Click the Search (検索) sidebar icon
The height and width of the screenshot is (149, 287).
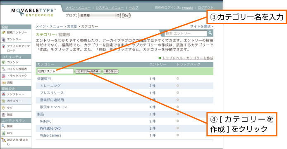coord(3,126)
